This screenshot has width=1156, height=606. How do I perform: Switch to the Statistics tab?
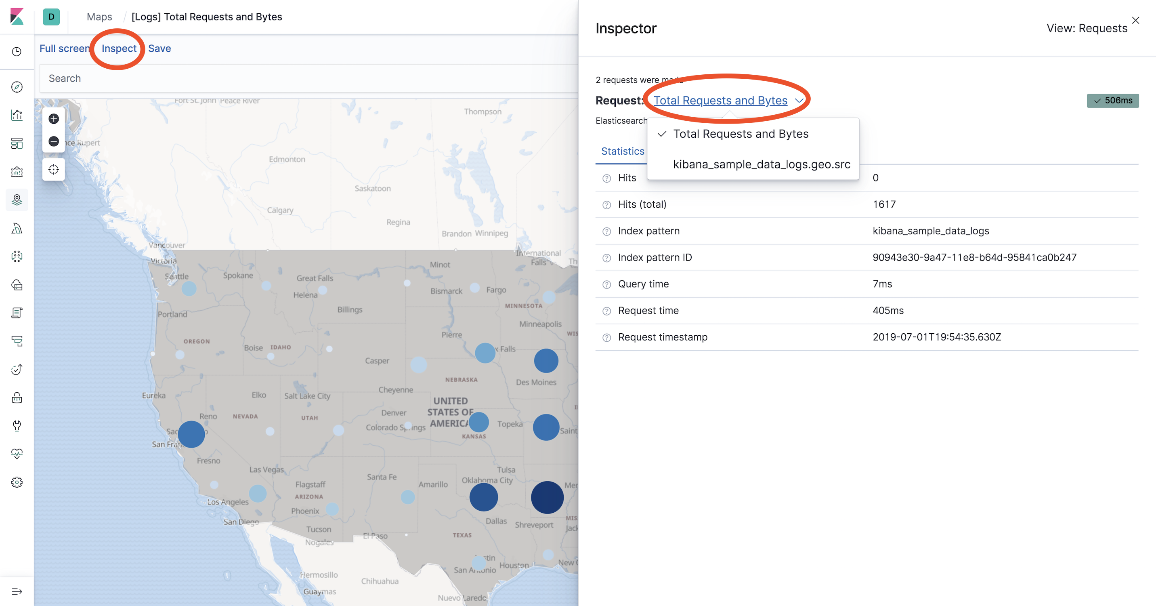623,151
